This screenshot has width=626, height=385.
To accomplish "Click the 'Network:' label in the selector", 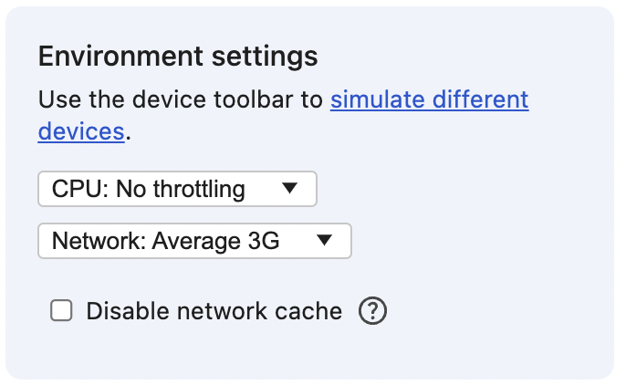I will click(x=99, y=242).
